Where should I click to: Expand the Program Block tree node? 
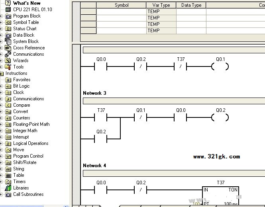tap(1, 16)
